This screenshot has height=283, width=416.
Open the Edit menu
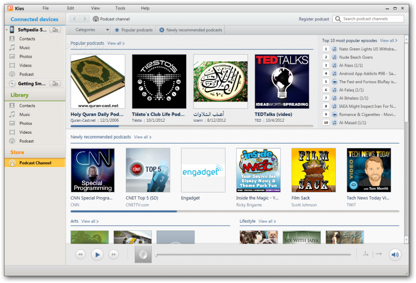click(x=71, y=8)
